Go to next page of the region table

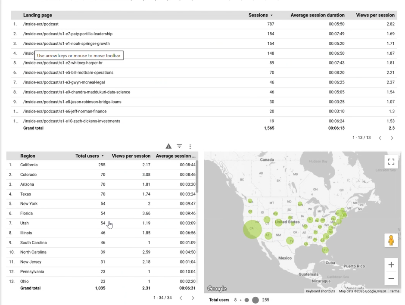193,298
